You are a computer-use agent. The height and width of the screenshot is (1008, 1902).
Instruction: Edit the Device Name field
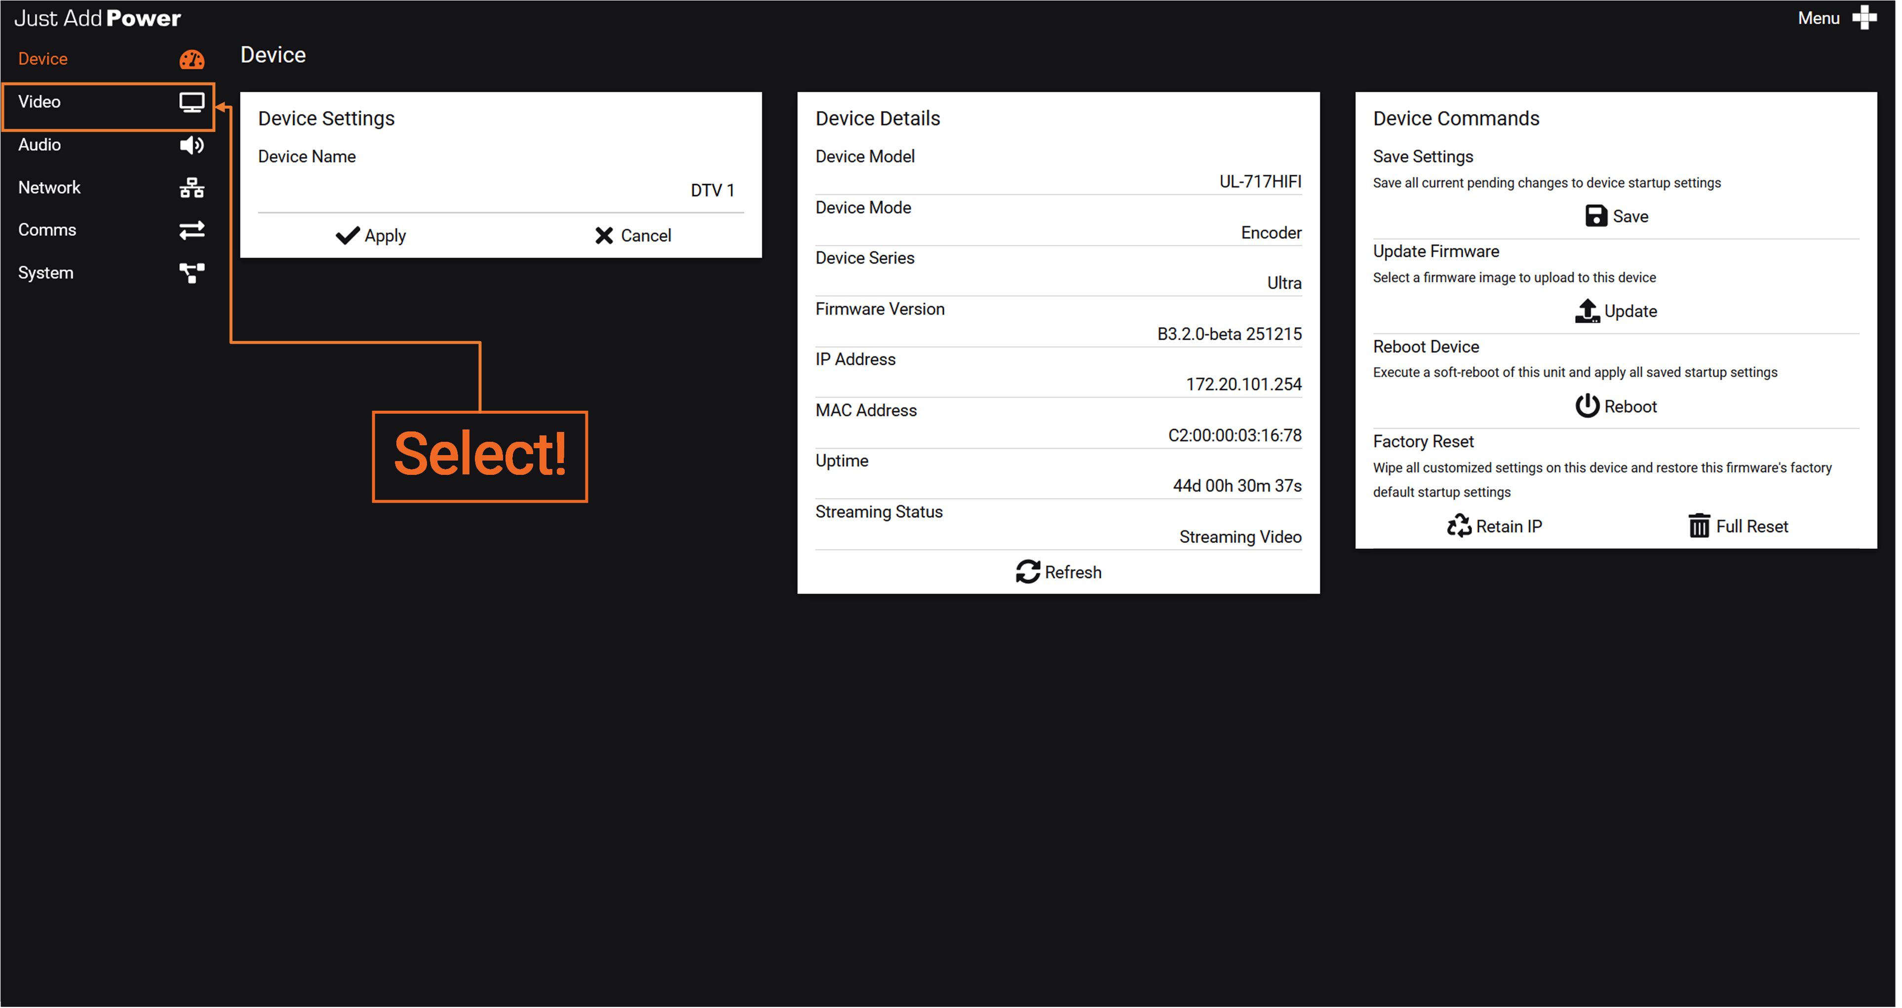(x=501, y=191)
